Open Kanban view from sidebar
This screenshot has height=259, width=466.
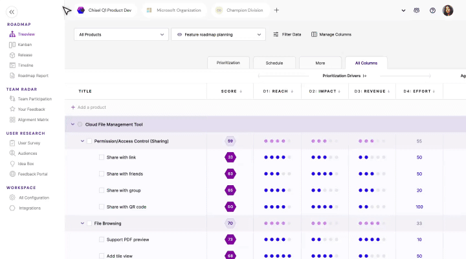tap(25, 45)
